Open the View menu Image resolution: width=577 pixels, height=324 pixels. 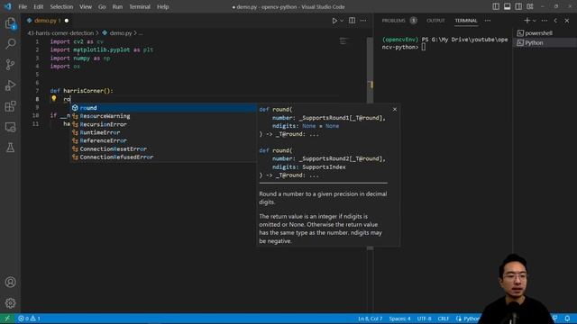[86, 6]
